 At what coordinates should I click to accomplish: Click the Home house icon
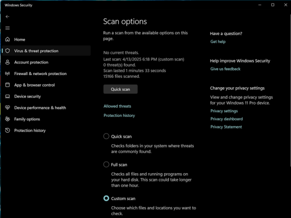[8, 40]
